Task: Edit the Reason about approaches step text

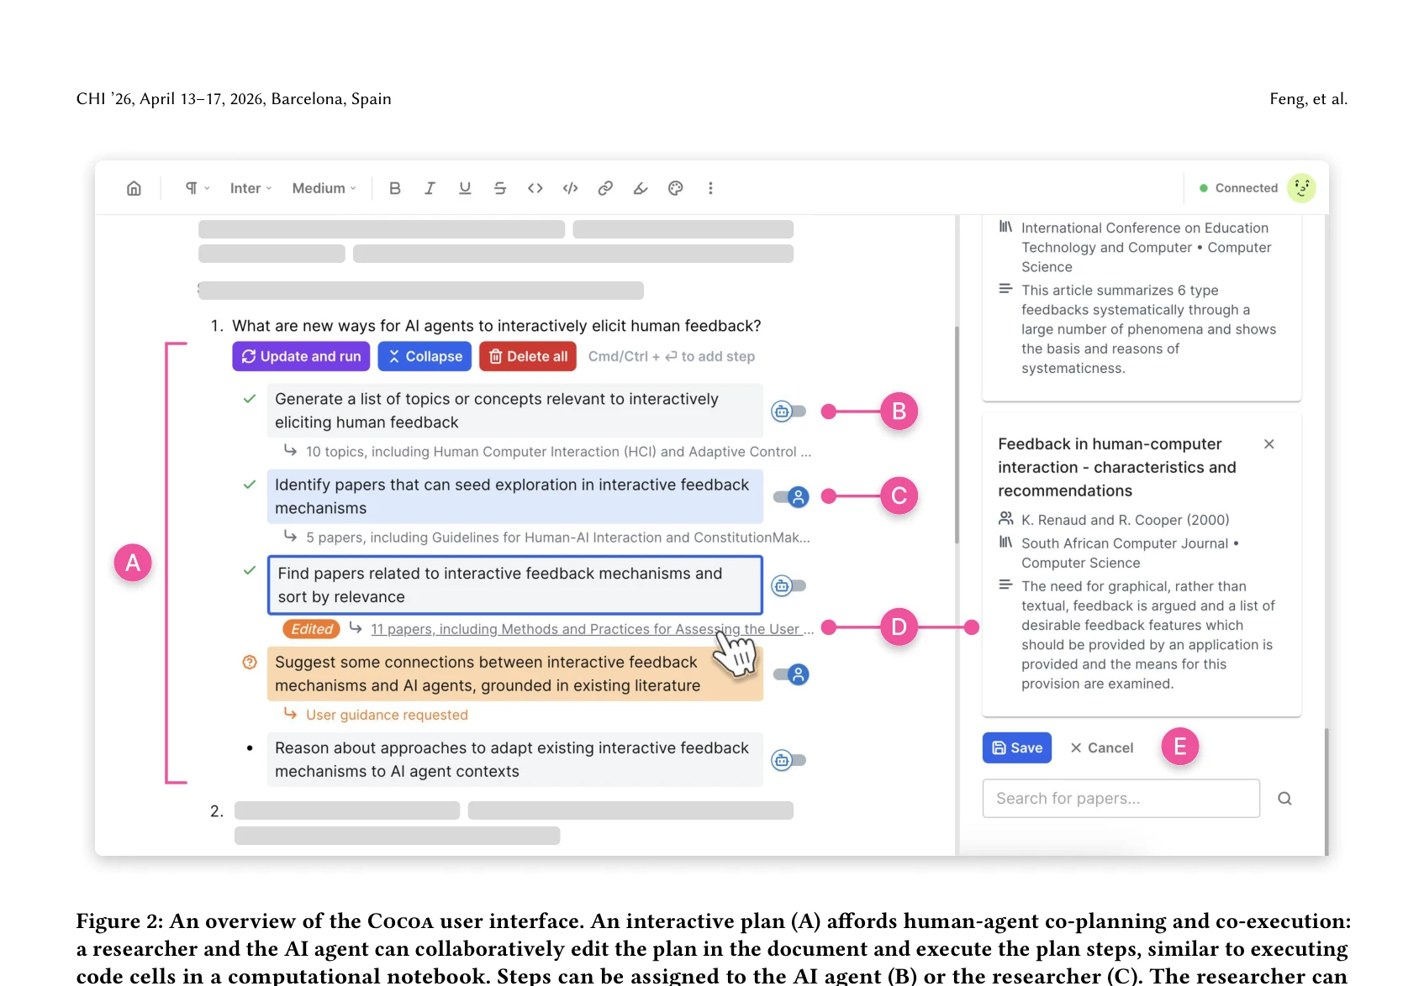Action: (515, 759)
